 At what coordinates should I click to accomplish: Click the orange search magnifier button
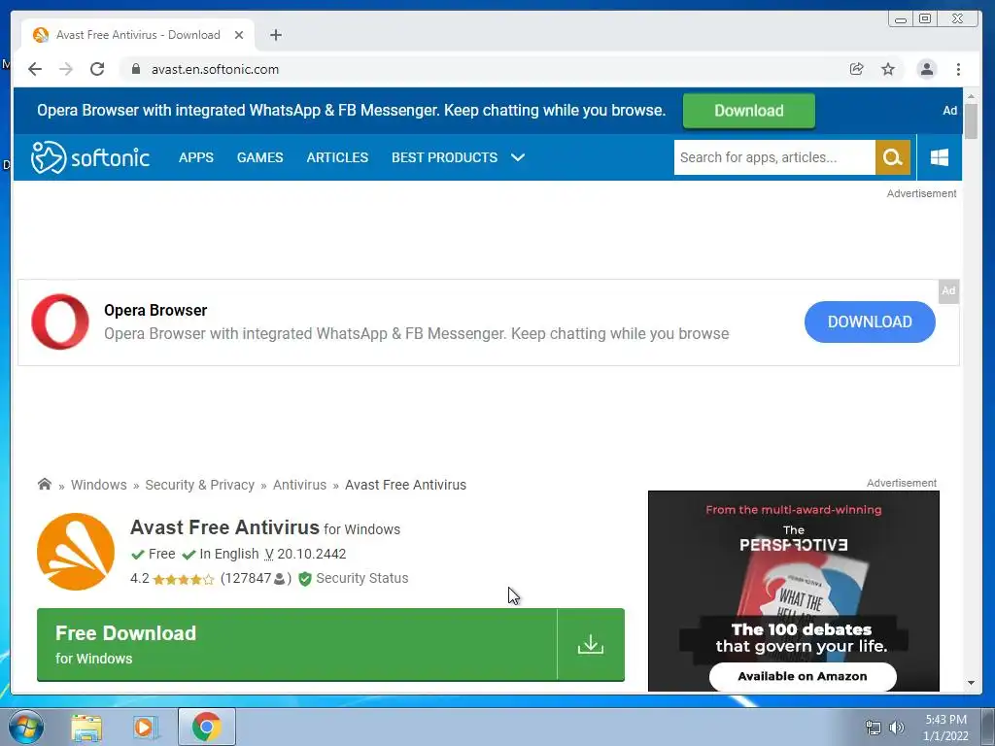893,157
